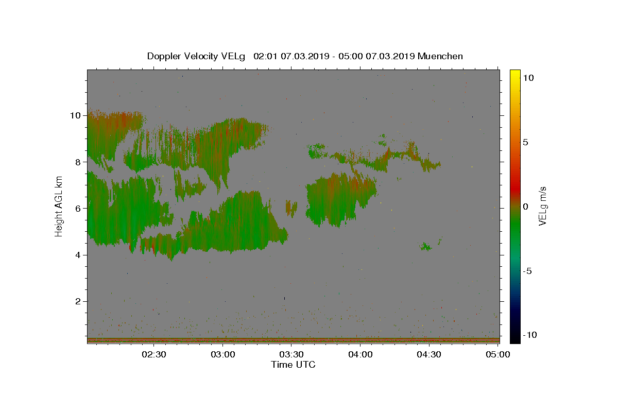Click the '04:30' time axis label
This screenshot has width=618, height=412.
click(x=429, y=355)
